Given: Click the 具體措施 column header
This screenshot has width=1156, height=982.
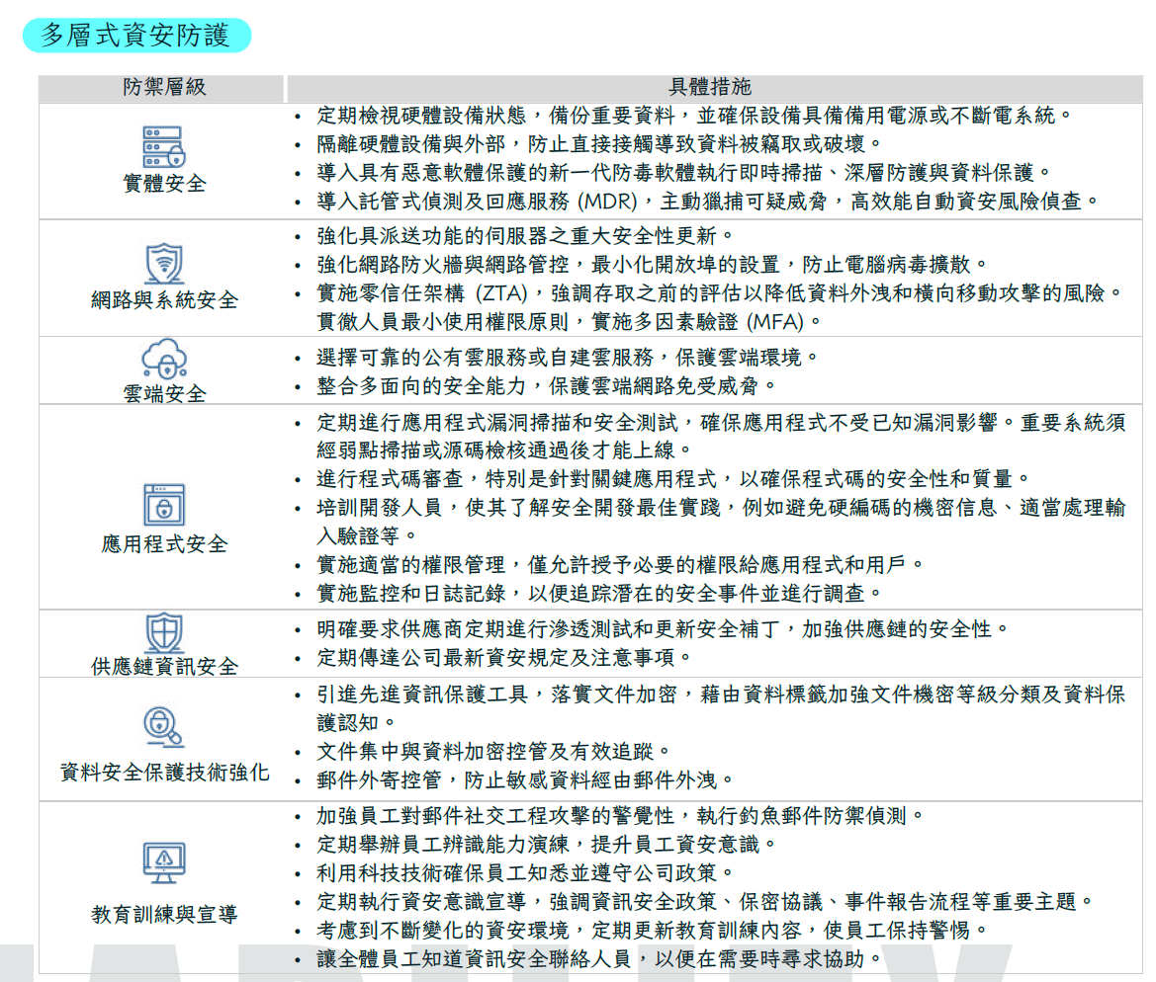Looking at the screenshot, I should click(714, 88).
